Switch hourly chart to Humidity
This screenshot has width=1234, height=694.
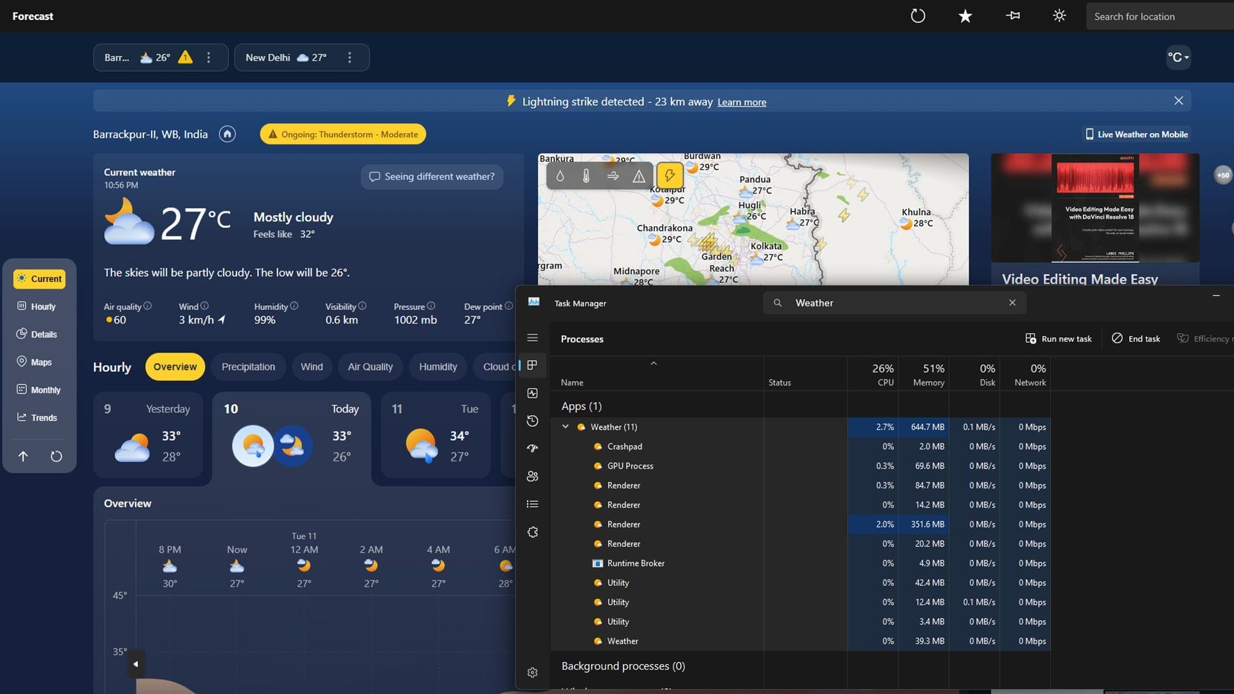[438, 367]
